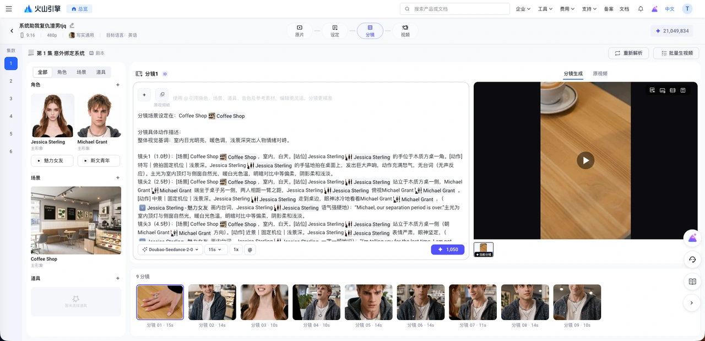The height and width of the screenshot is (341, 705).
Task: Open the customer support headset button
Action: pyautogui.click(x=692, y=259)
